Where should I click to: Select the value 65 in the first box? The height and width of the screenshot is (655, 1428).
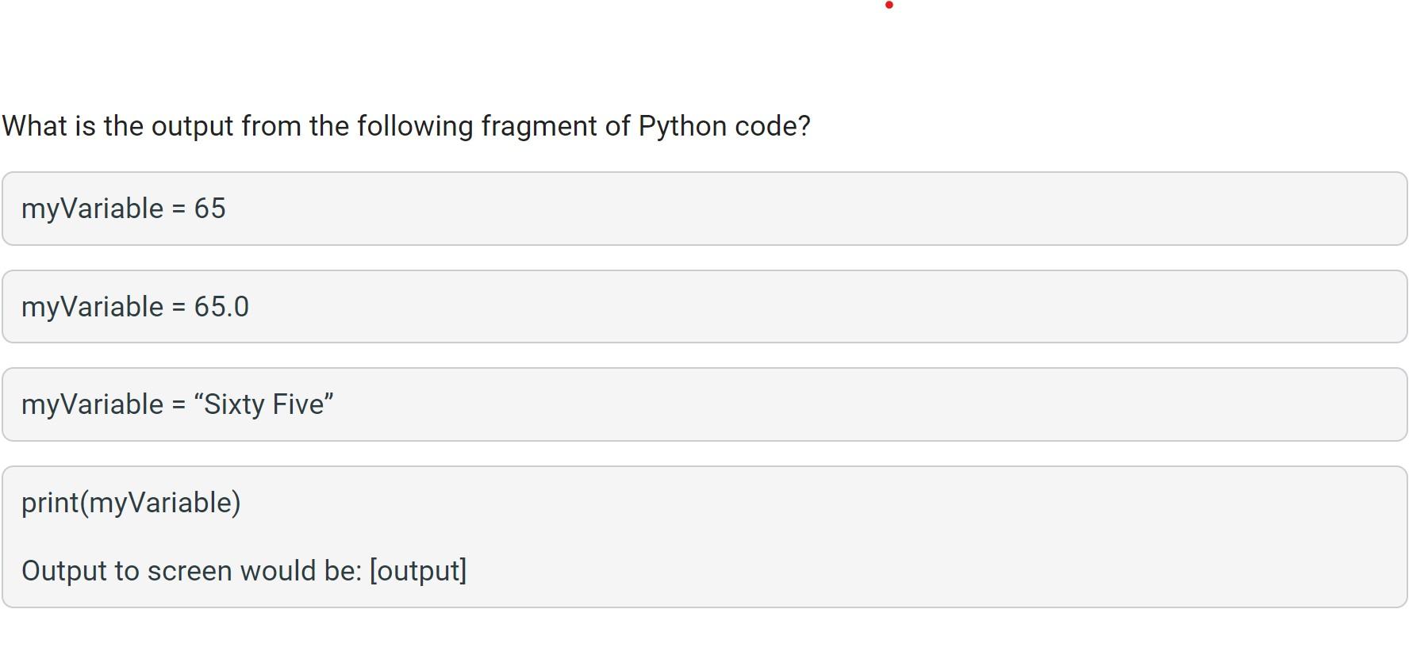(210, 209)
